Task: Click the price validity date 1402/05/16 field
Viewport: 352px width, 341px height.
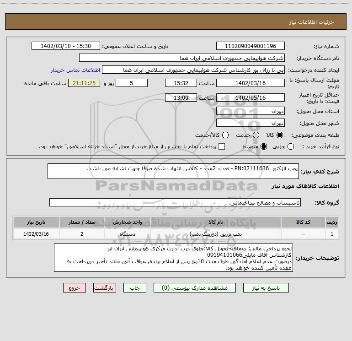Action: coord(251,97)
